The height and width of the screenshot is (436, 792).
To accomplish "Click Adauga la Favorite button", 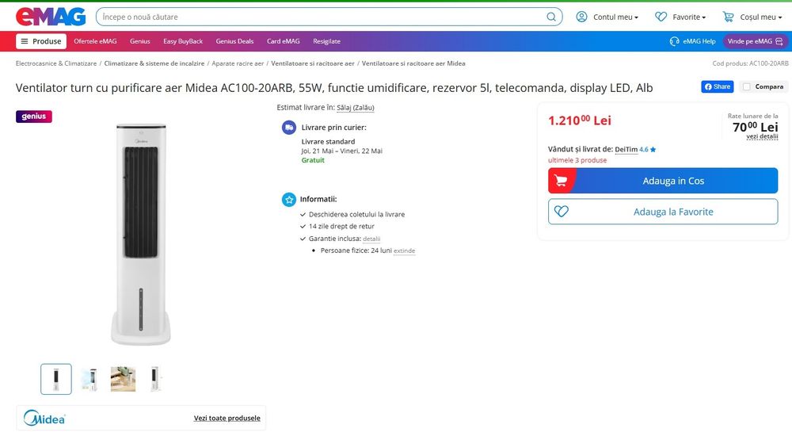I will [x=663, y=212].
